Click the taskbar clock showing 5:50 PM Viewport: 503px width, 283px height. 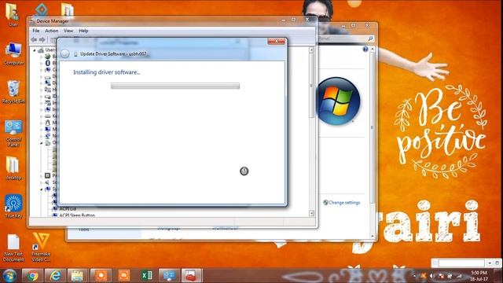[x=479, y=276]
